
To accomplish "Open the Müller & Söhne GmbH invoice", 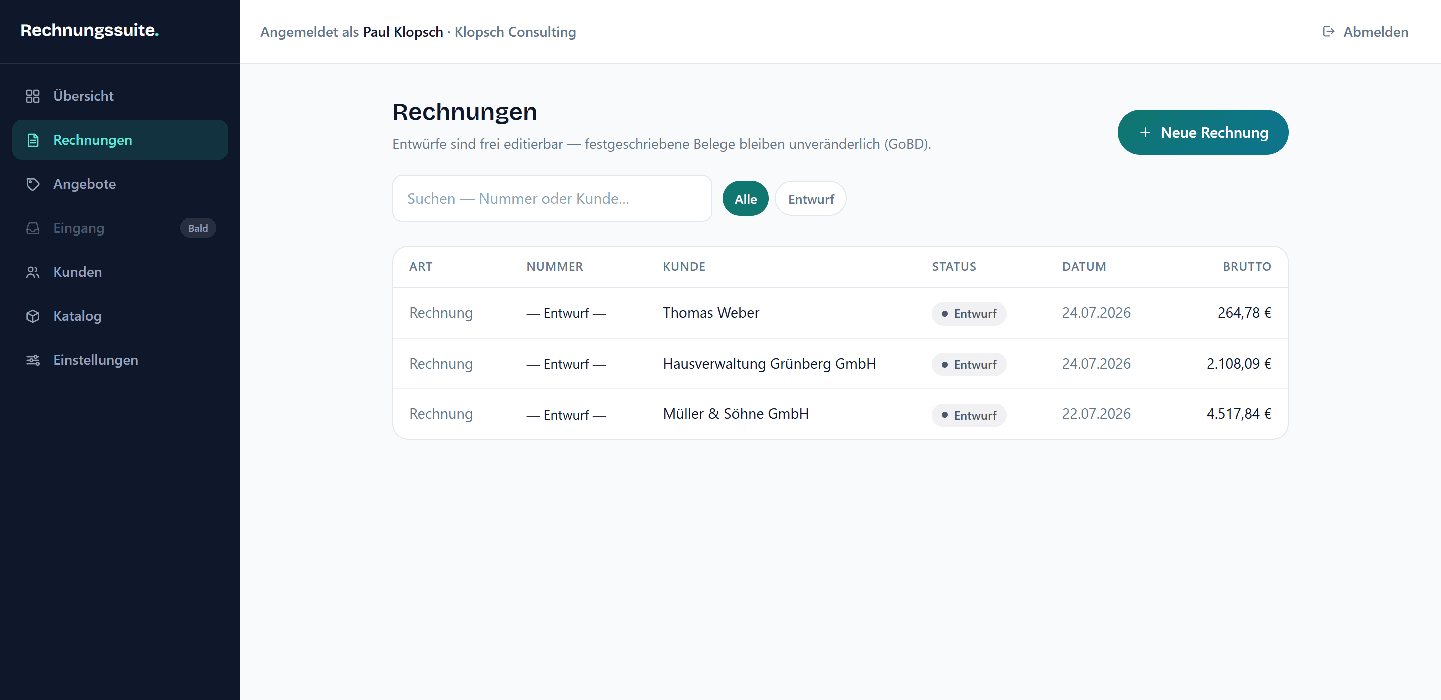I will 840,414.
